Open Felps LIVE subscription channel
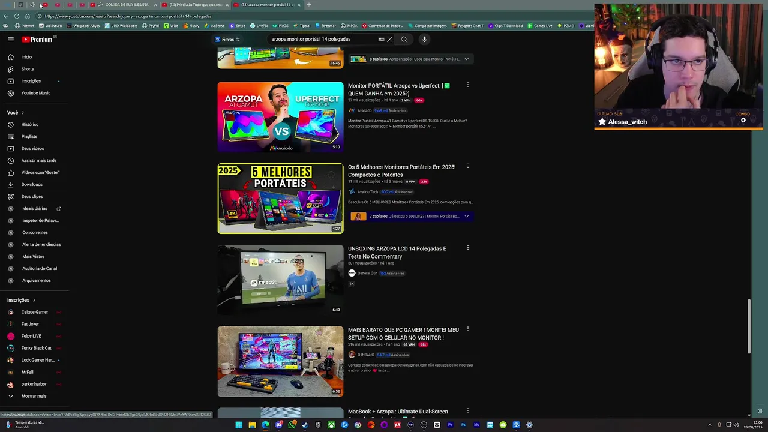This screenshot has width=768, height=432. point(31,336)
